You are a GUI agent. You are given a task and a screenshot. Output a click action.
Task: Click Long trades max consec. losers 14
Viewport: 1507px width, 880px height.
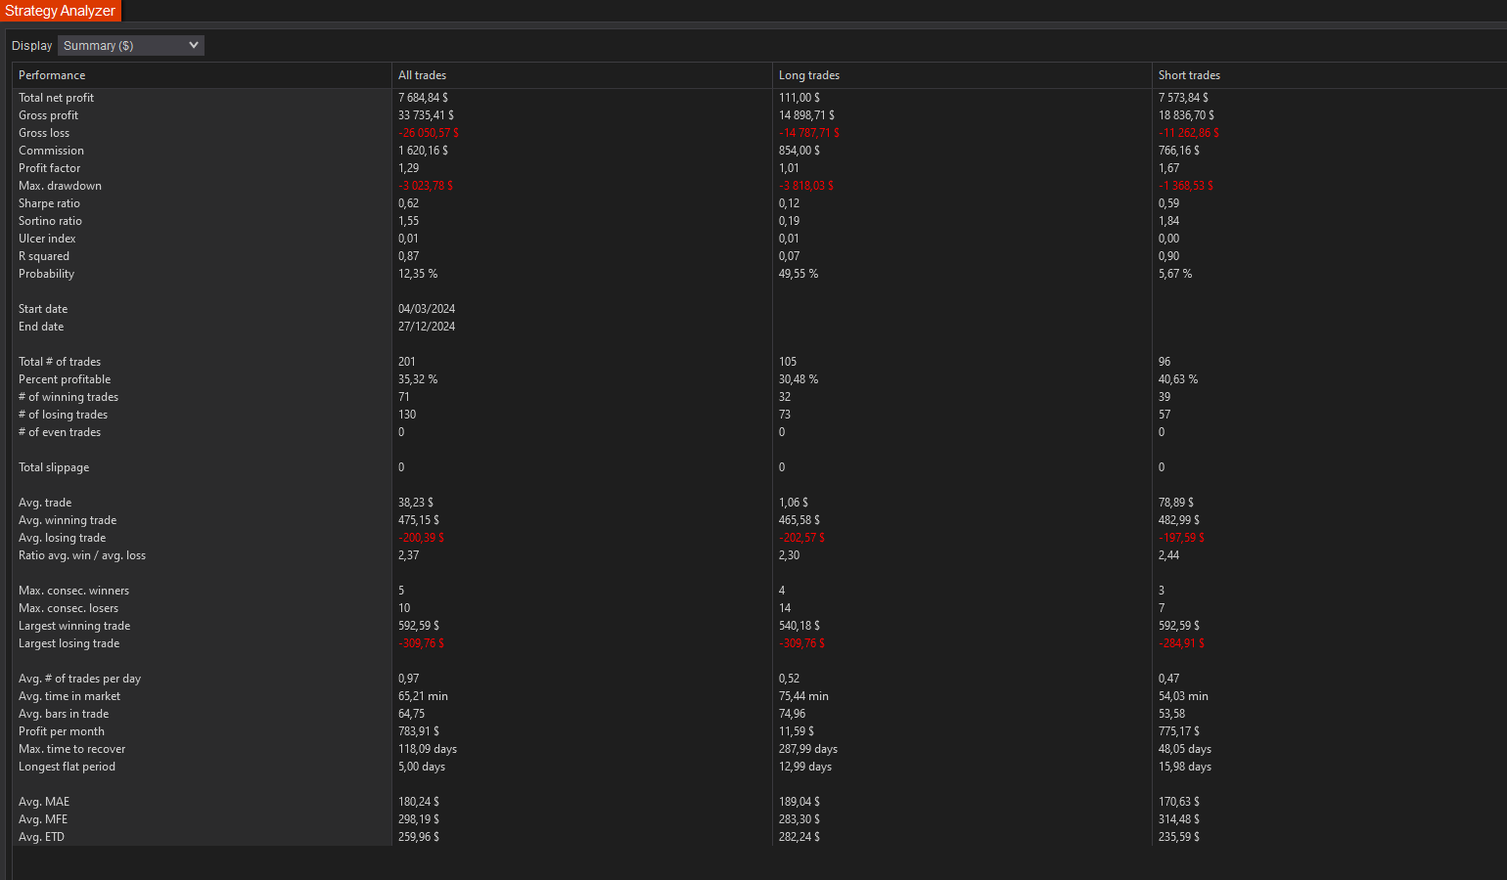pos(785,608)
